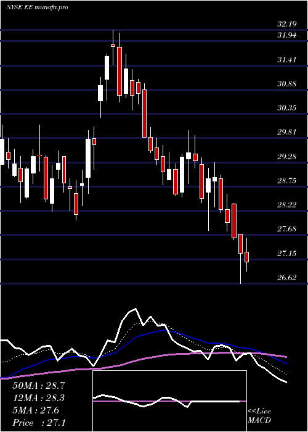Click the 12MA : 28.3 readout

[x=39, y=398]
